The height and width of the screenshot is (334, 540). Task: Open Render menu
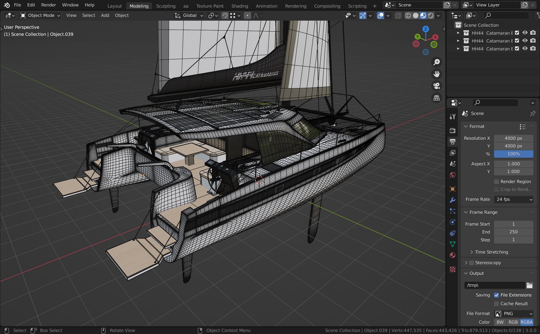49,5
